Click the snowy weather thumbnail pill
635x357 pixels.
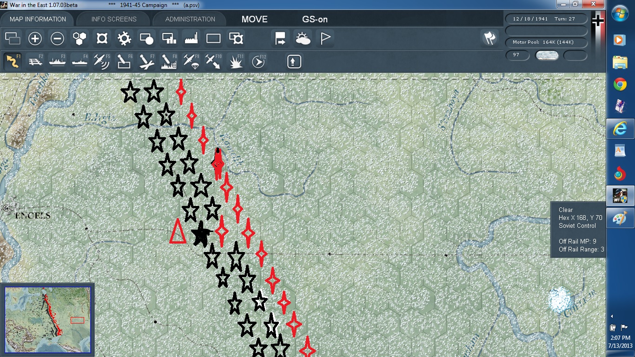[x=547, y=55]
